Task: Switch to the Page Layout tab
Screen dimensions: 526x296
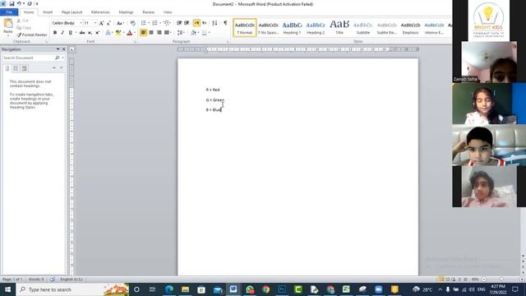Action: 72,12
